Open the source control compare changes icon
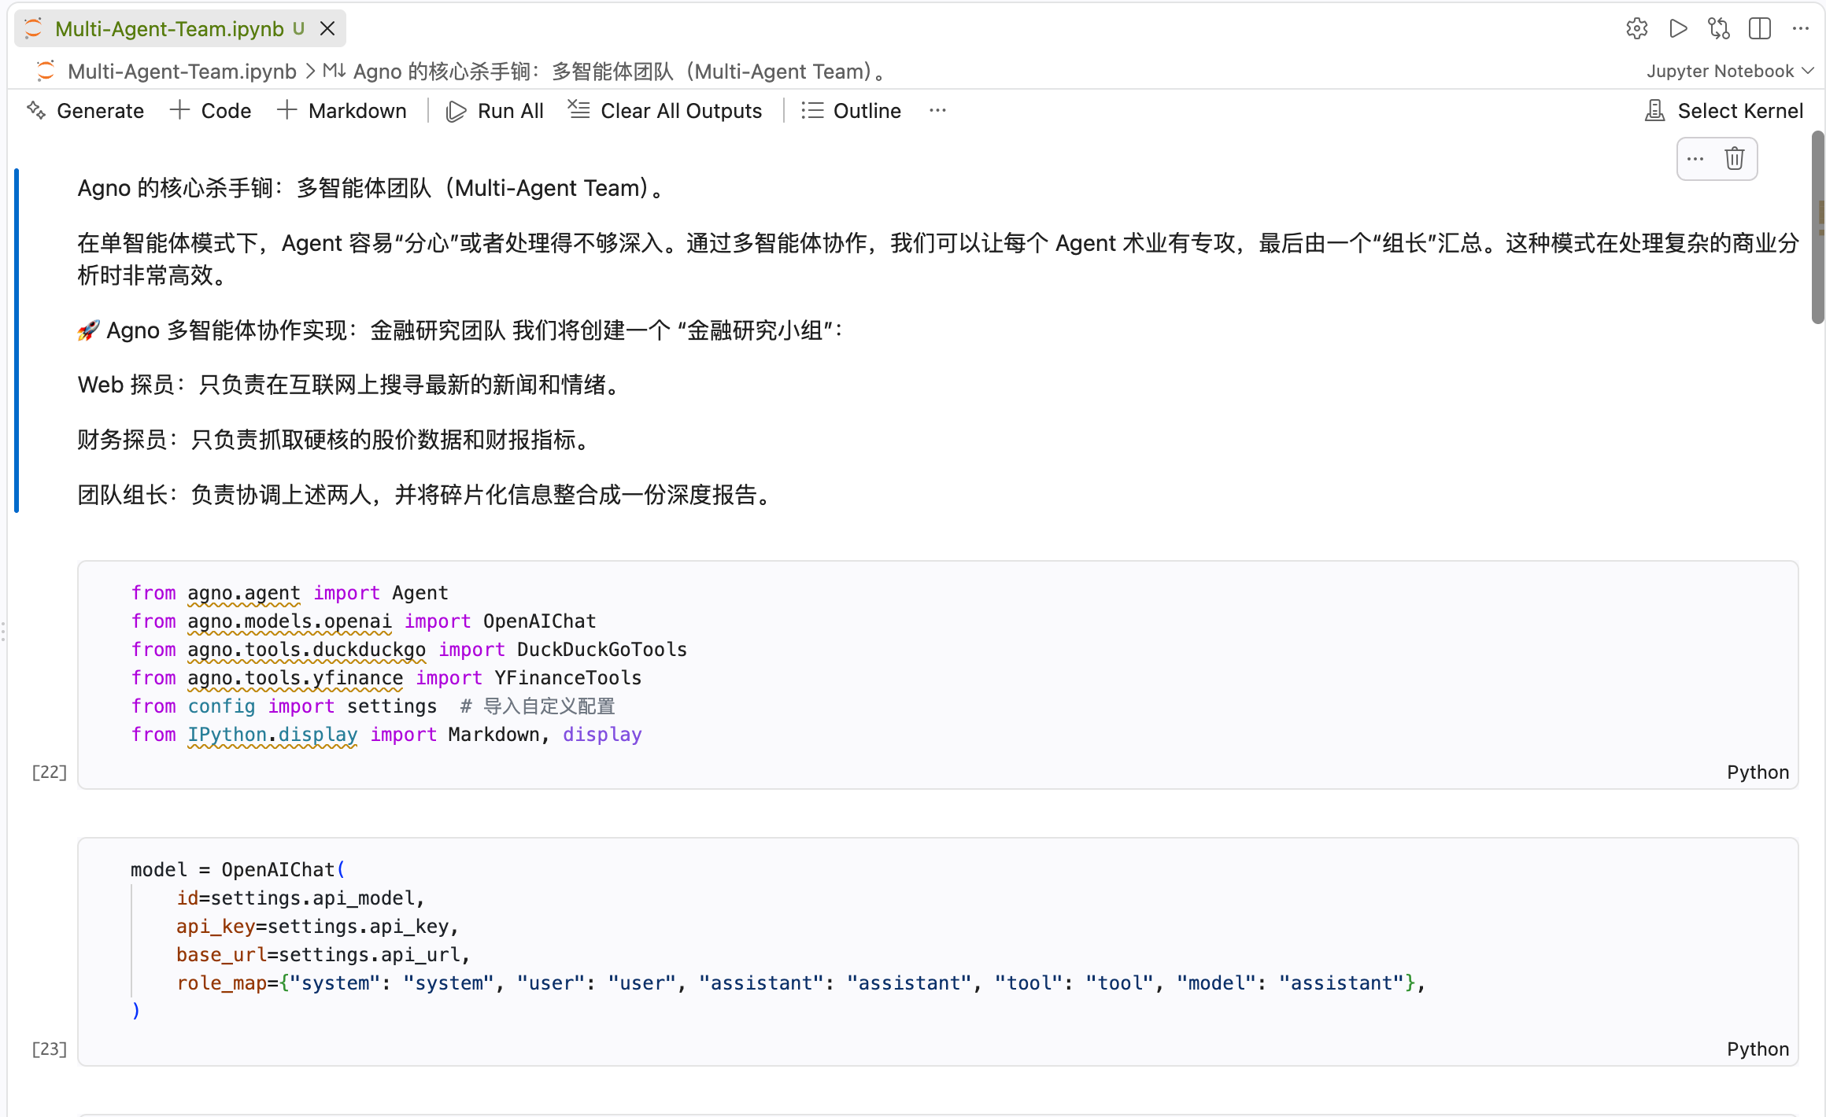Screen dimensions: 1826x1117 click(x=1719, y=29)
